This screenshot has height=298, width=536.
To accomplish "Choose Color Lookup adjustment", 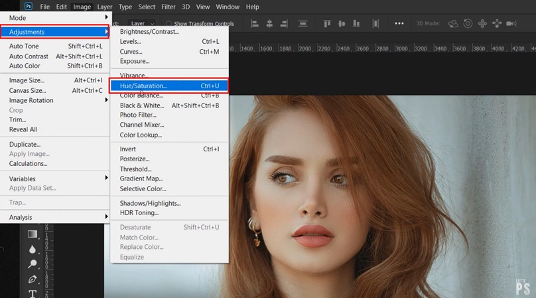I will [x=169, y=135].
